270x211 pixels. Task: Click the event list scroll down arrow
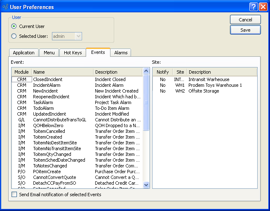point(146,185)
